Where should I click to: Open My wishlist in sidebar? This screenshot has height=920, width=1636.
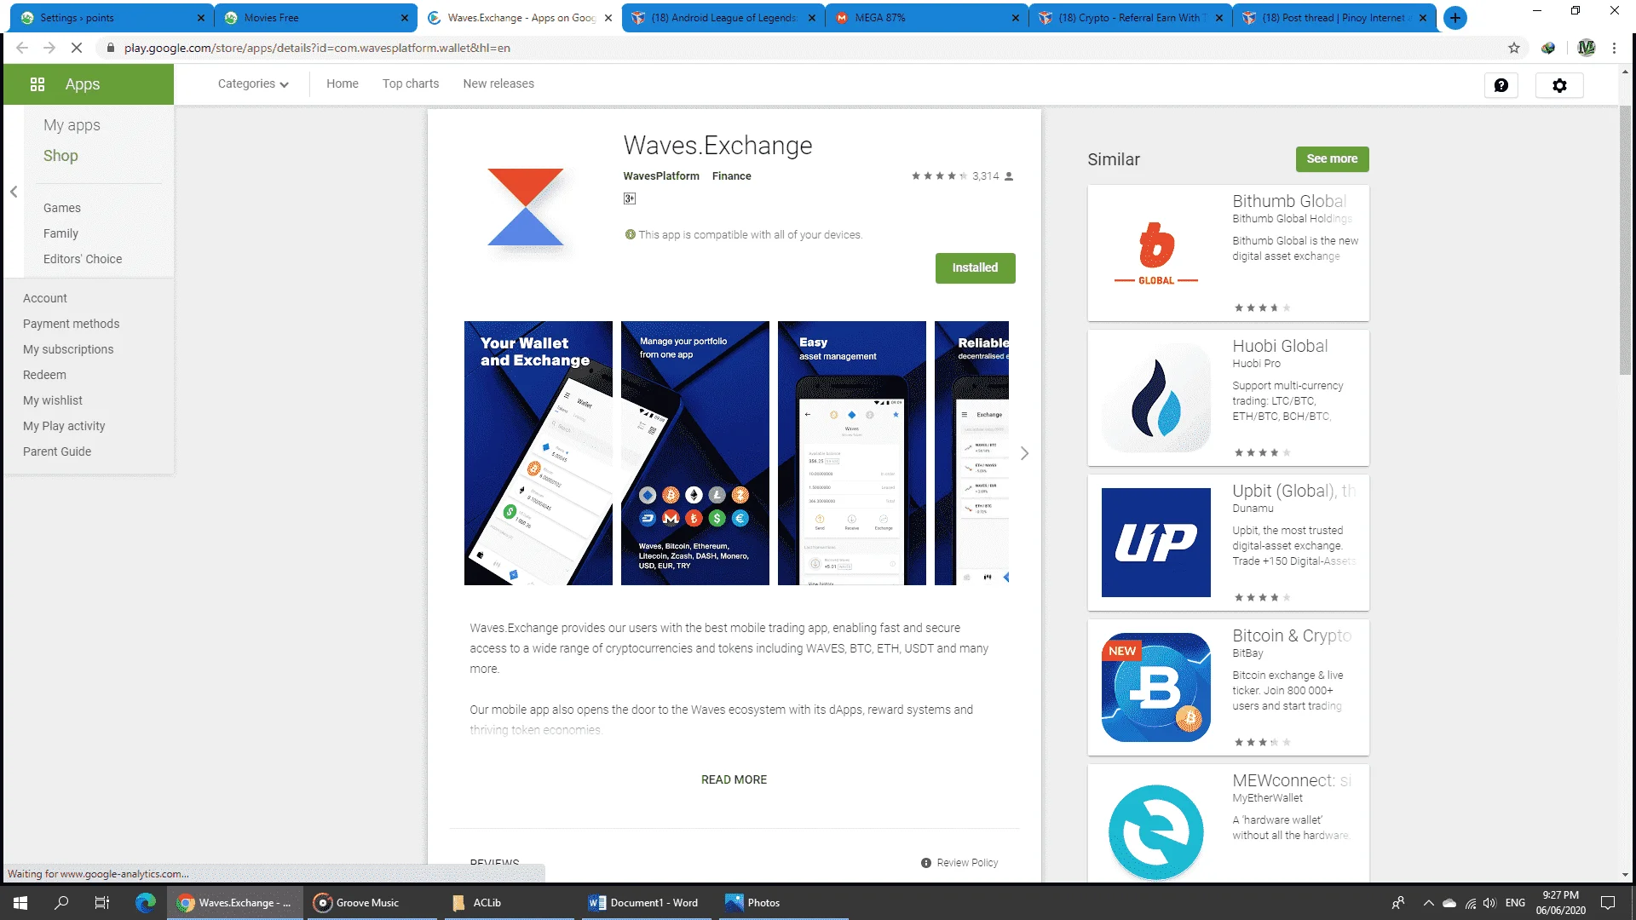53,400
